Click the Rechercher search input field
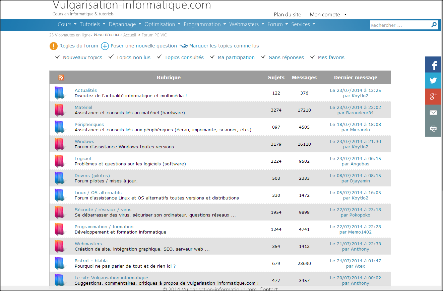 (400, 25)
